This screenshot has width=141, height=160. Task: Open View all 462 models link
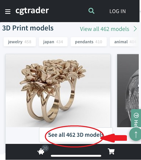pyautogui.click(x=105, y=29)
